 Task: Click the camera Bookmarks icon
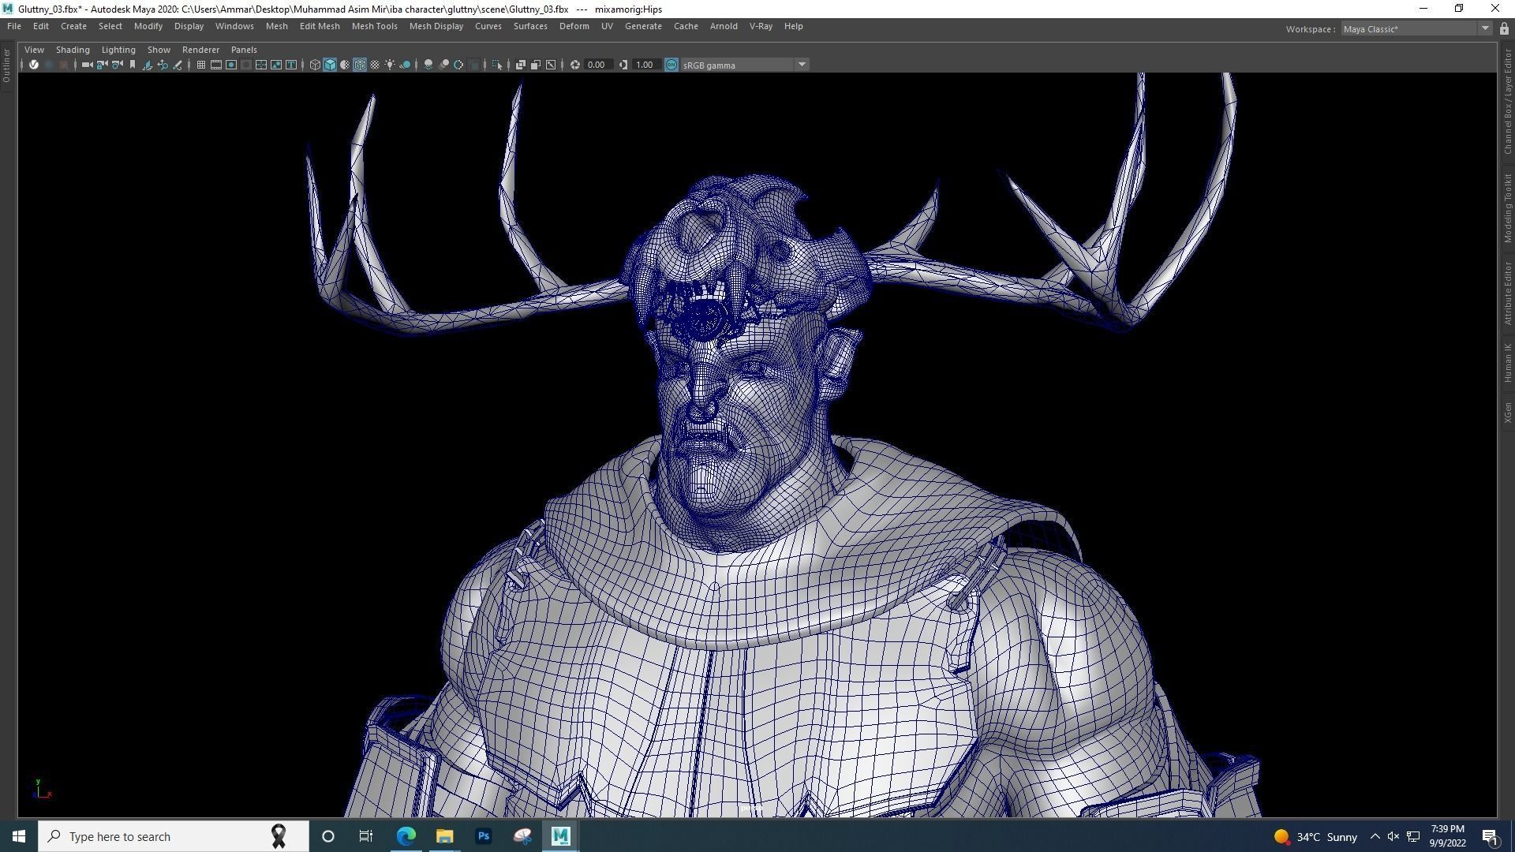pyautogui.click(x=133, y=65)
